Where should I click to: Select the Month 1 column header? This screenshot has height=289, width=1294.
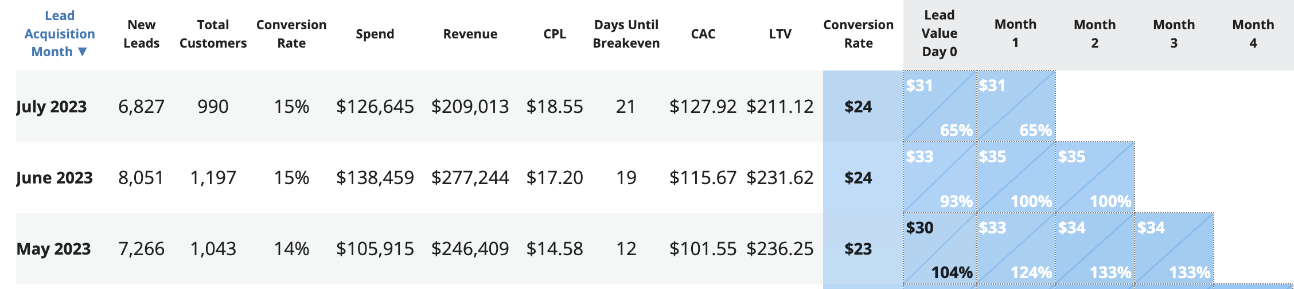[1015, 34]
